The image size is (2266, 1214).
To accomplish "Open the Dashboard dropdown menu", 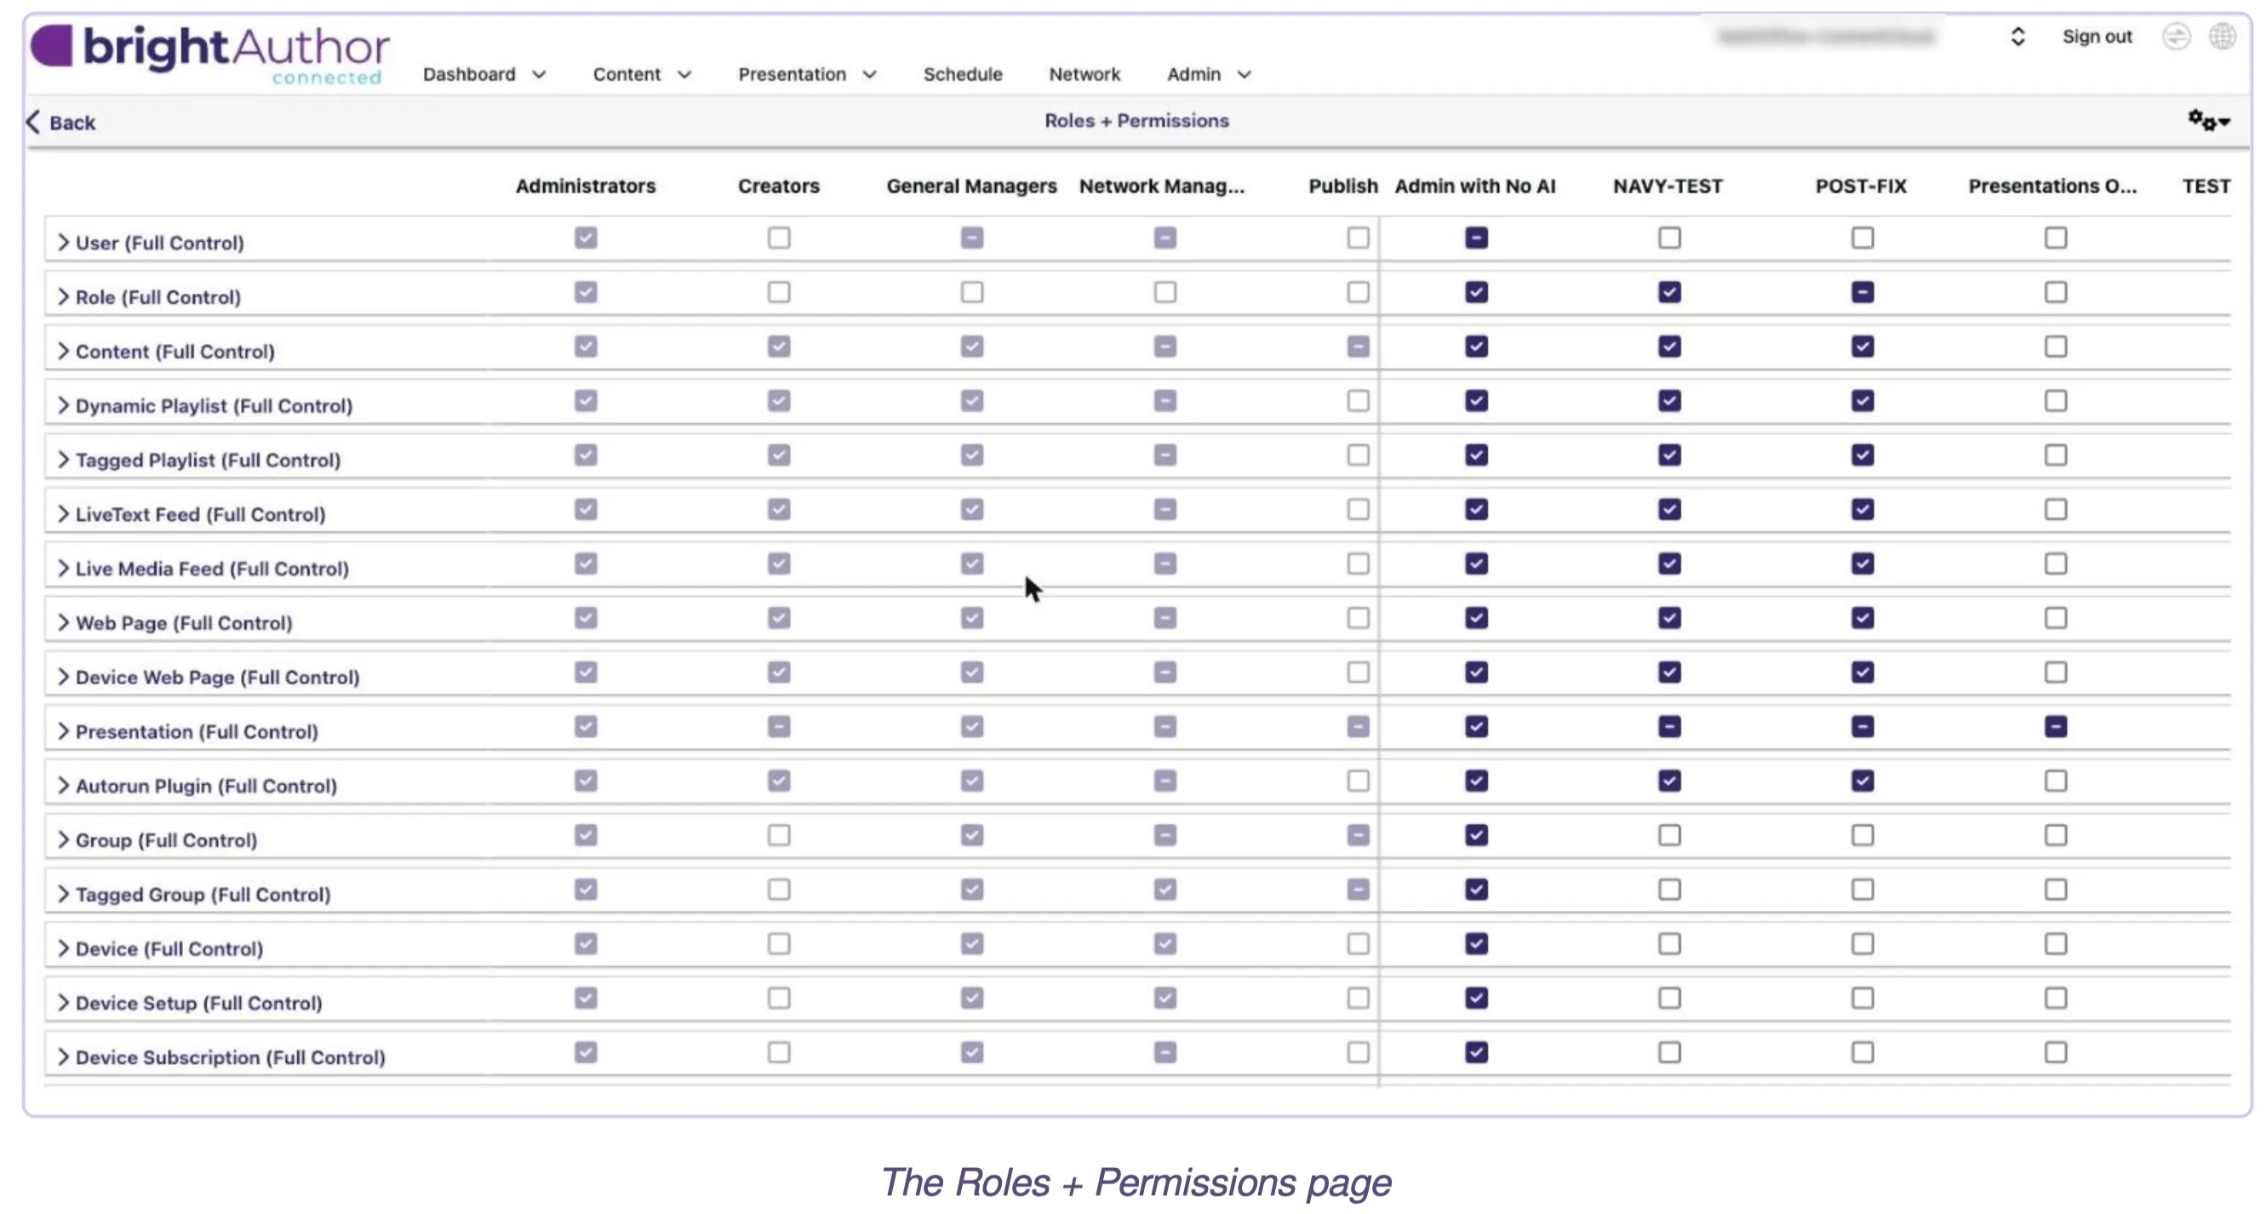I will [x=484, y=75].
